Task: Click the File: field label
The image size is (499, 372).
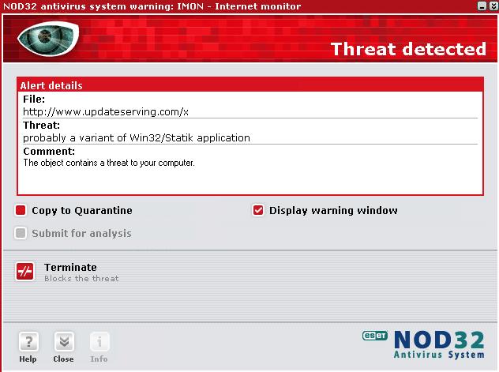Action: (34, 99)
